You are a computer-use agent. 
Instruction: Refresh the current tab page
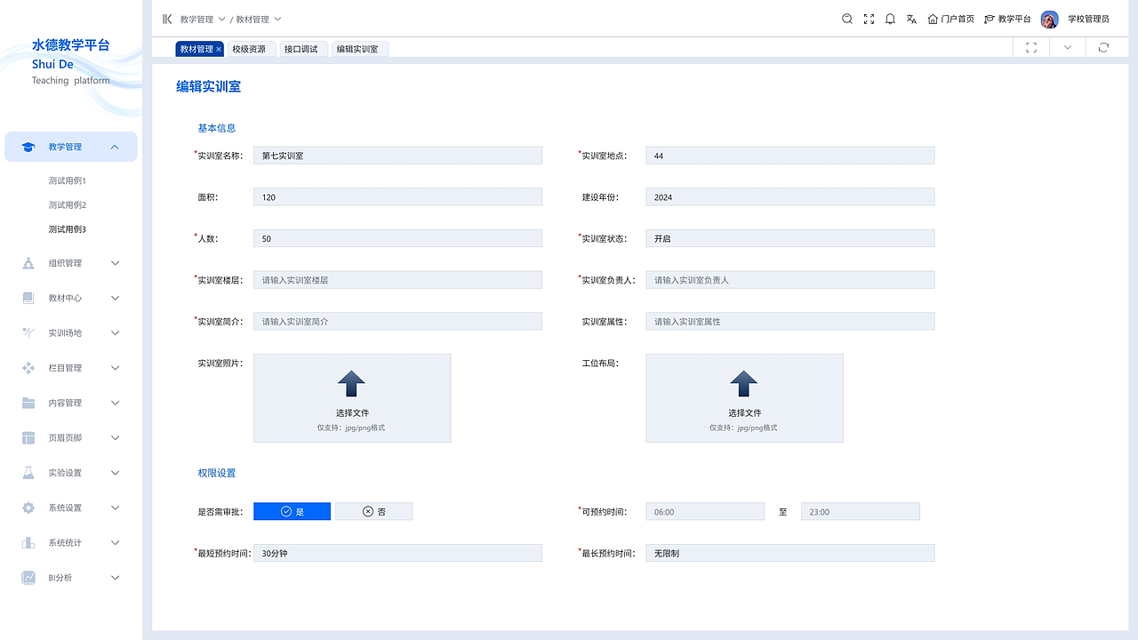tap(1103, 48)
